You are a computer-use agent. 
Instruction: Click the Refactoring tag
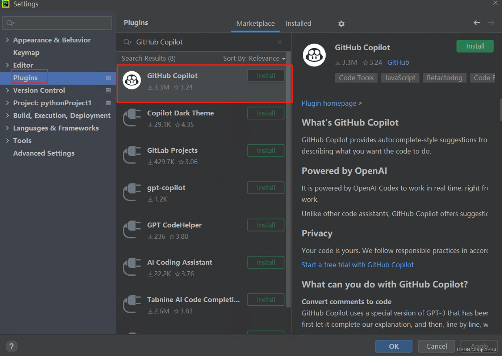click(444, 78)
